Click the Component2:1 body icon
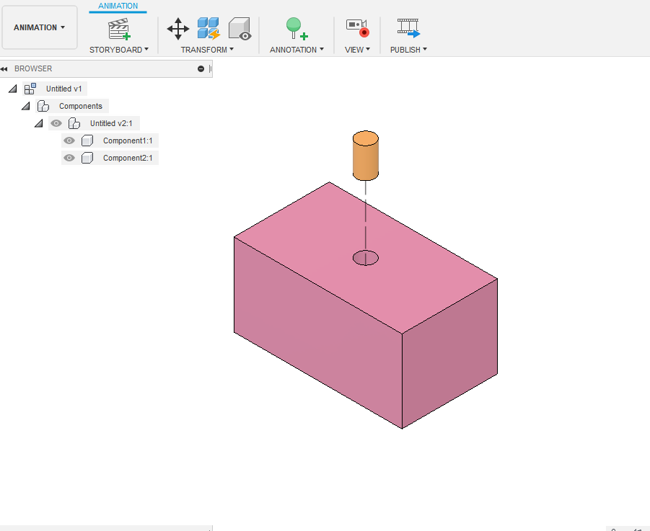This screenshot has width=650, height=531. click(x=87, y=158)
